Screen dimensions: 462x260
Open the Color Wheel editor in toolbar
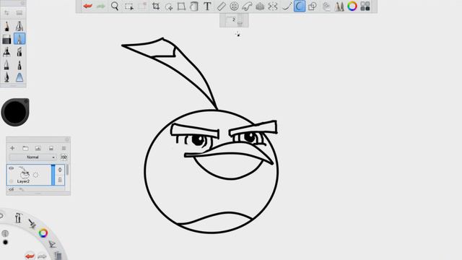coord(352,6)
